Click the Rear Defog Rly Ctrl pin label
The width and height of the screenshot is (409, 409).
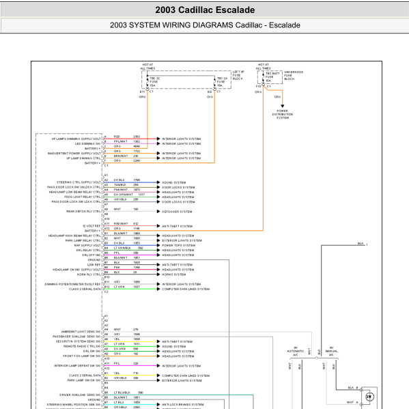83,212
